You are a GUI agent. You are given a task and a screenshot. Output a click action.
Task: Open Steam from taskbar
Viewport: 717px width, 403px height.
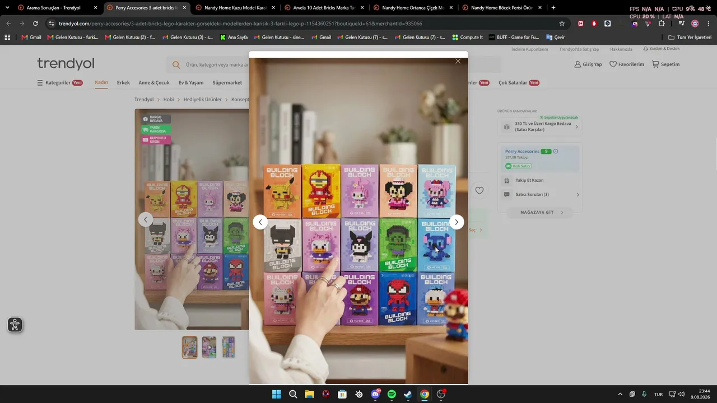(x=408, y=394)
